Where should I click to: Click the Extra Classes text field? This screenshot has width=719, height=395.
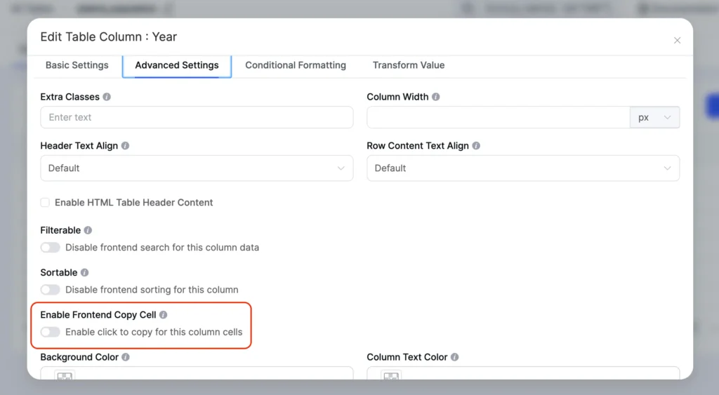point(197,117)
